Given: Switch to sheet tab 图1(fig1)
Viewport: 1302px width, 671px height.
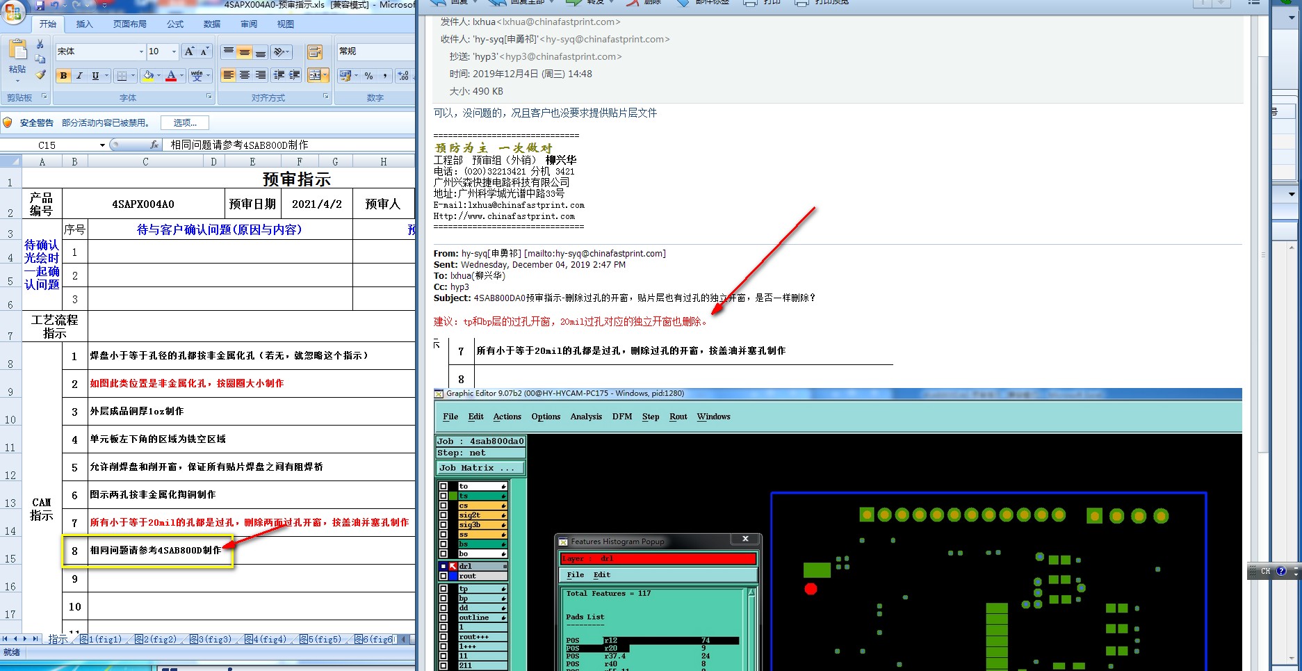Looking at the screenshot, I should click(x=102, y=639).
